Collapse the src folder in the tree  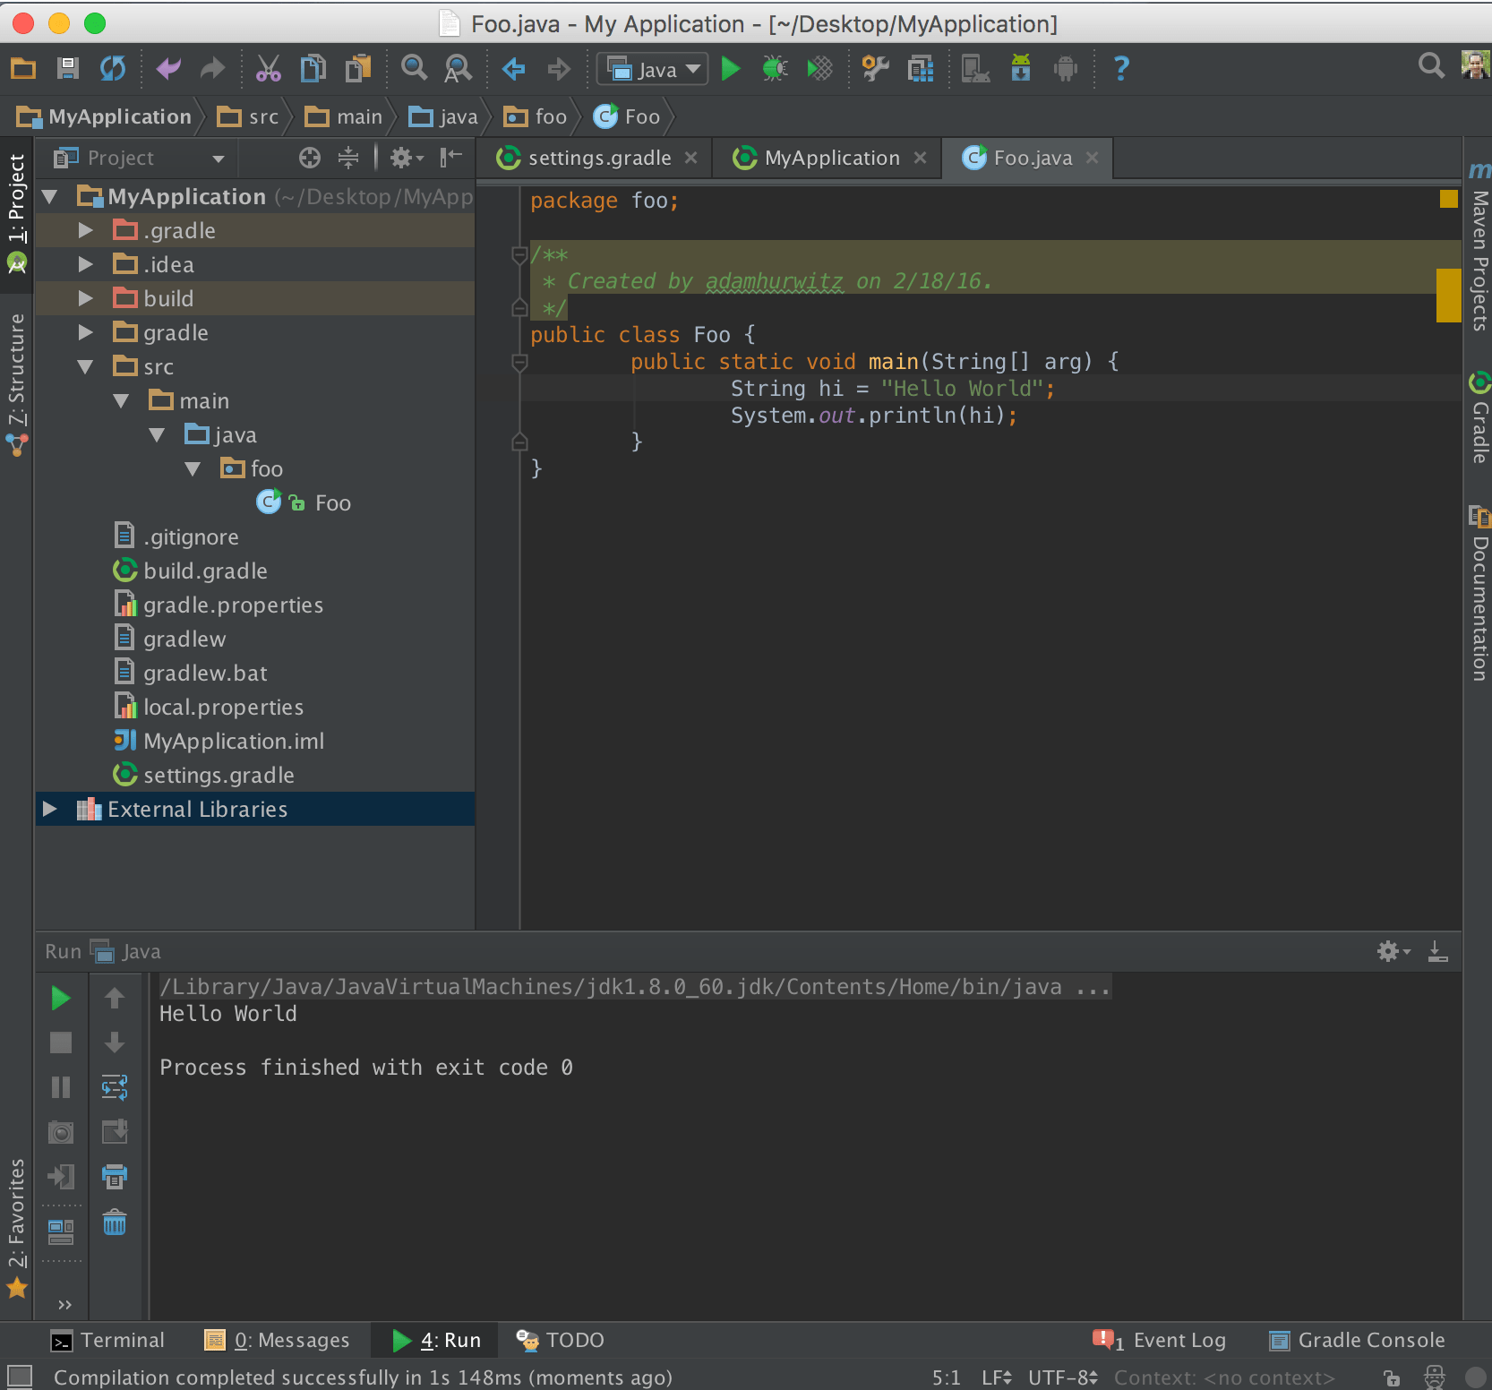(86, 367)
